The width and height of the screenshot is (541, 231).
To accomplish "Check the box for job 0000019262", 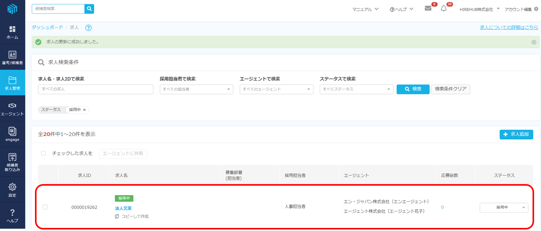I will (45, 207).
